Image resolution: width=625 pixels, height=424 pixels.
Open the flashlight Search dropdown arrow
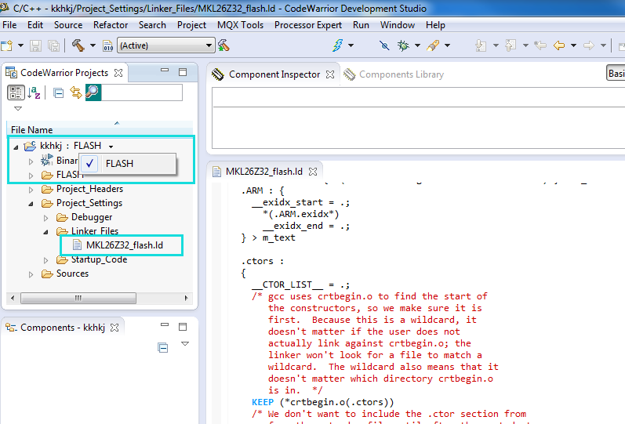(x=447, y=45)
